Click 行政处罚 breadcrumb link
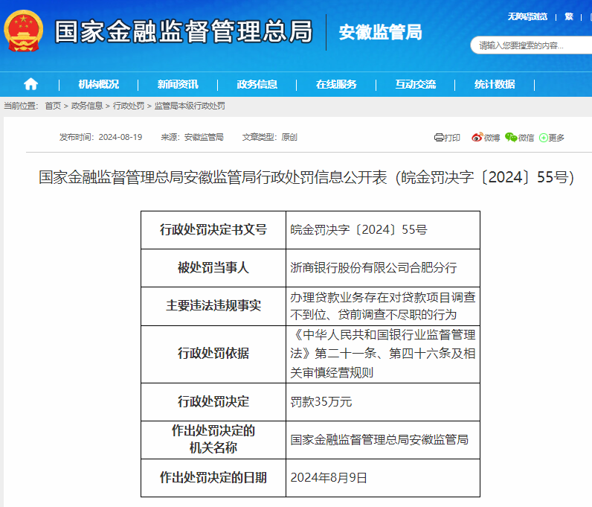Screen dimensions: 592x507 pos(129,106)
